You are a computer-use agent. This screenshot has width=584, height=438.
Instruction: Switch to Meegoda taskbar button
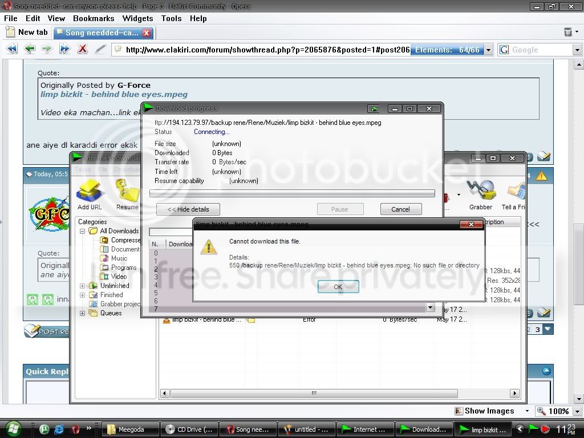pyautogui.click(x=131, y=429)
